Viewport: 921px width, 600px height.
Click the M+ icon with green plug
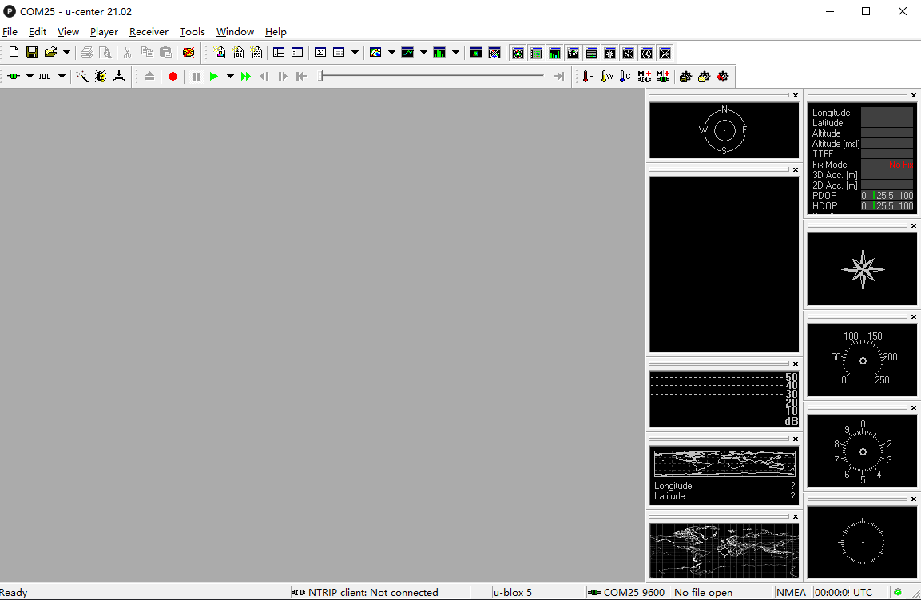(x=662, y=77)
